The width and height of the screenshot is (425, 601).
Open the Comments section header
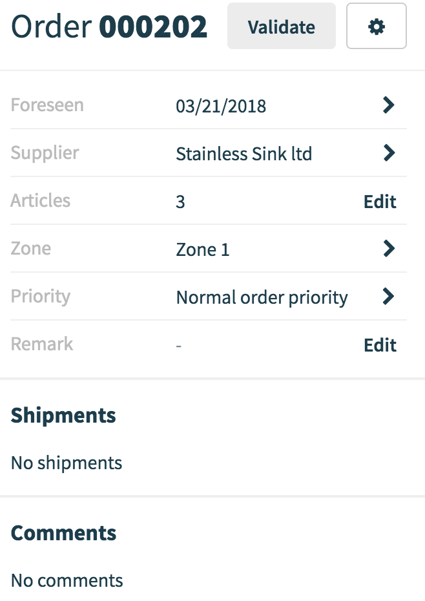(63, 533)
